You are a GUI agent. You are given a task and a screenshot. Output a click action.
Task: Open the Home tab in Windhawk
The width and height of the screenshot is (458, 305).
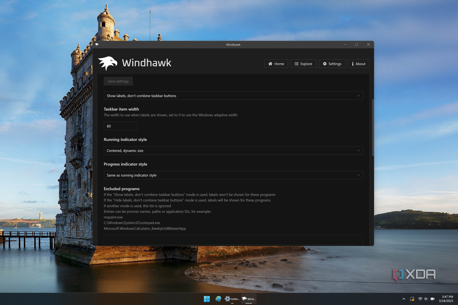tap(276, 64)
